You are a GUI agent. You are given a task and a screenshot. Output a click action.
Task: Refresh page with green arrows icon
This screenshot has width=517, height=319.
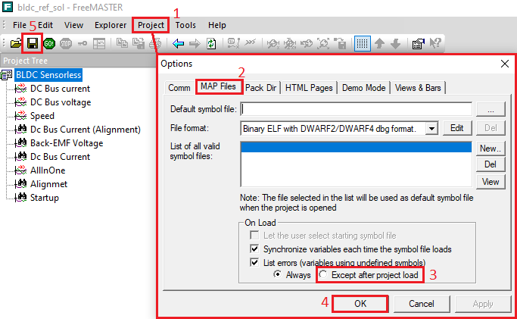point(211,43)
